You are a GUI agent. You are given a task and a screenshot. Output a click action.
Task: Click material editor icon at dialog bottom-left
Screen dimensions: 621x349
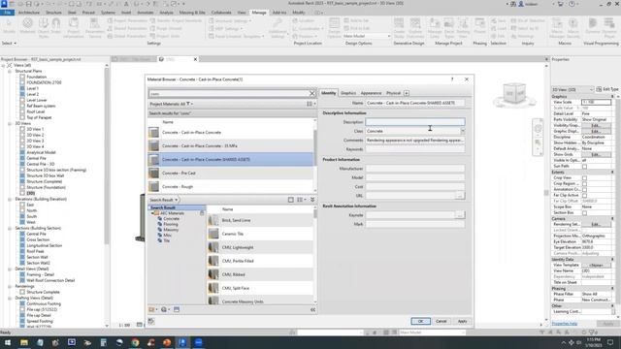151,321
